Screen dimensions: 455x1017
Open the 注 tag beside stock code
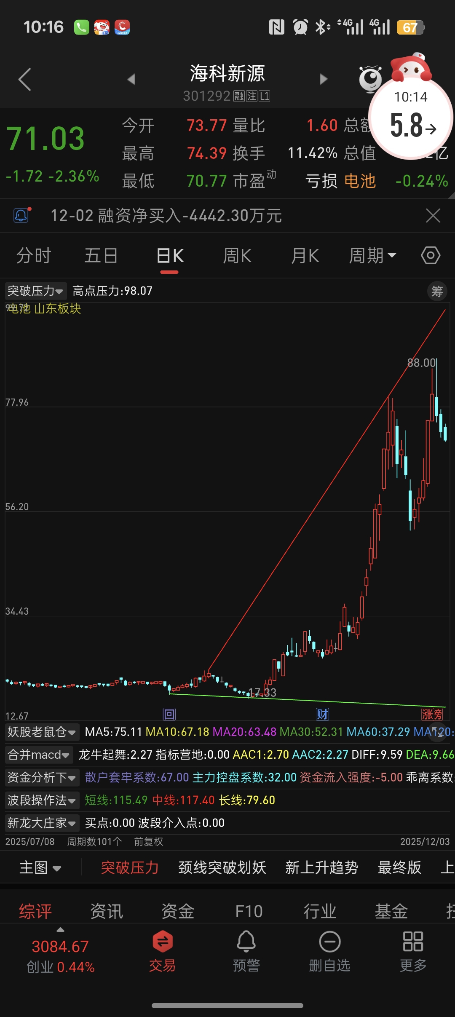point(252,96)
